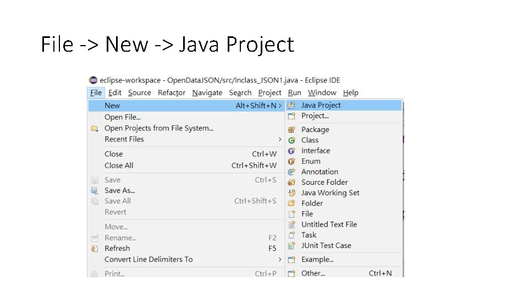Click the Annotation icon

[x=291, y=172]
